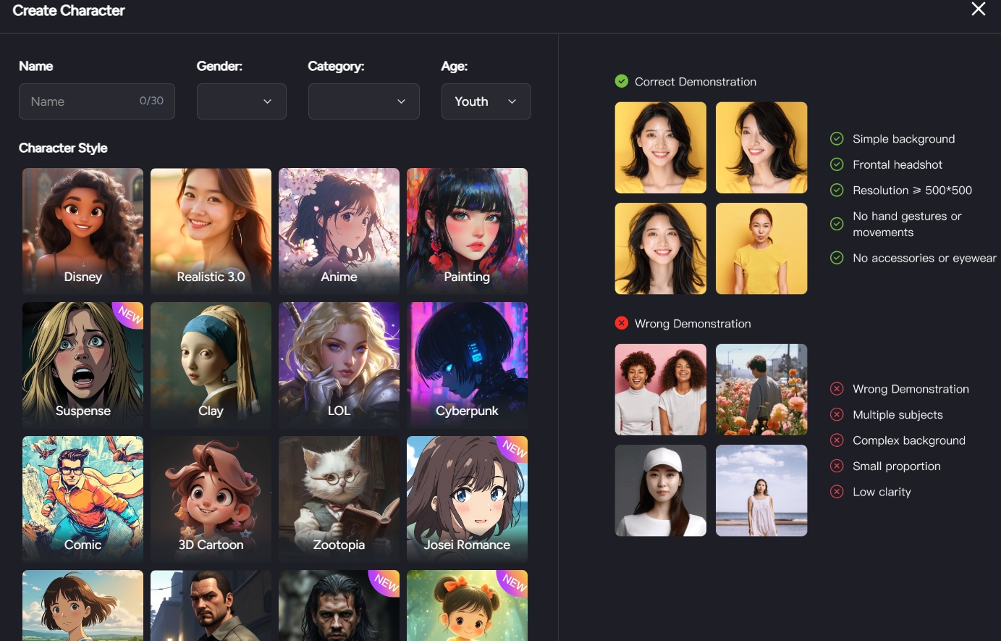Pick the Painting style tile
1001x641 pixels.
[x=467, y=230]
